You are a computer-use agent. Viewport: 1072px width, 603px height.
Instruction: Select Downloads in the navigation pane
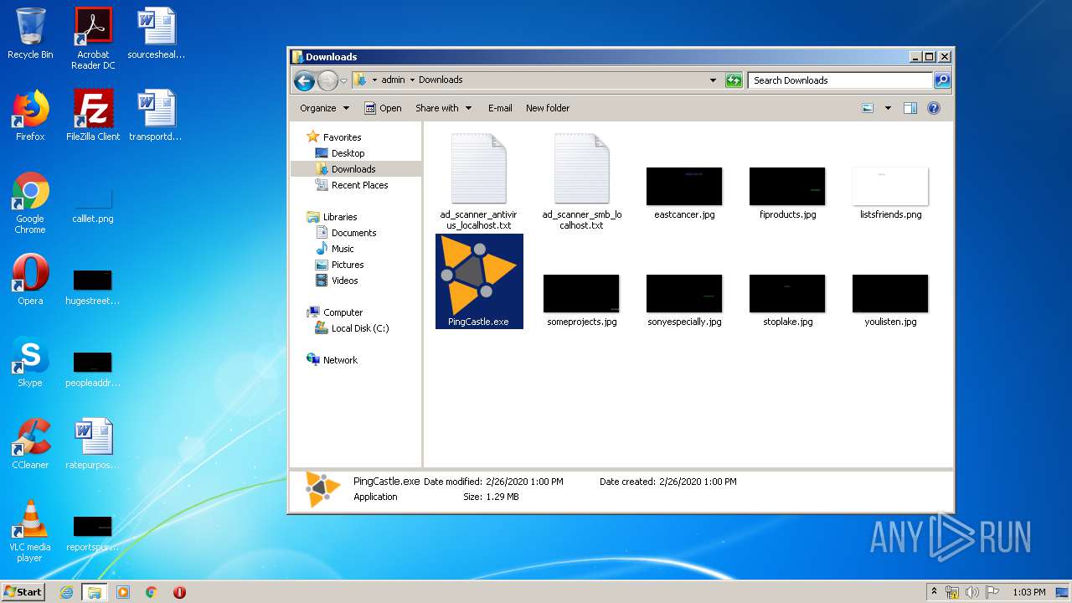click(353, 169)
